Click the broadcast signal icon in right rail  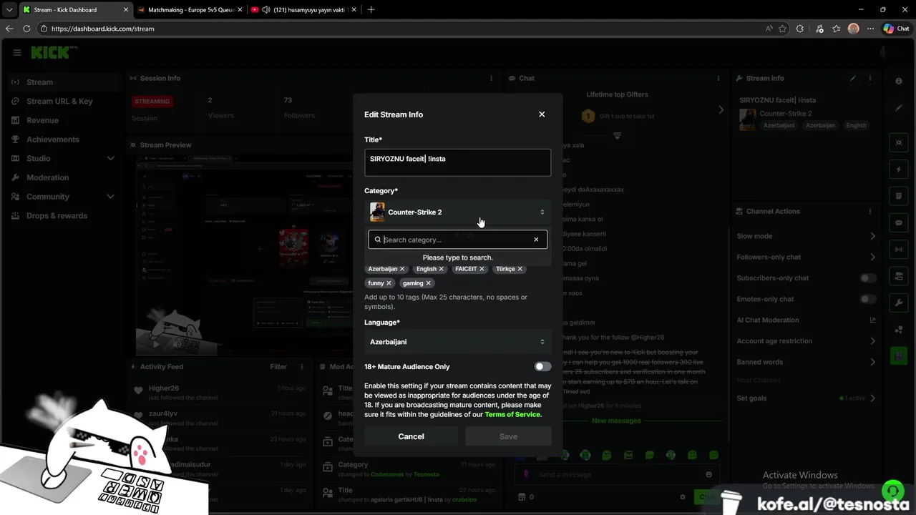pyautogui.click(x=899, y=249)
